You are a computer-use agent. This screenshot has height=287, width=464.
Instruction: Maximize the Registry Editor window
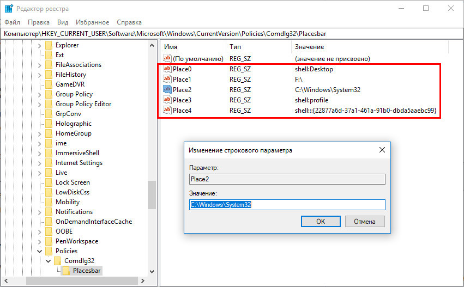[425, 8]
